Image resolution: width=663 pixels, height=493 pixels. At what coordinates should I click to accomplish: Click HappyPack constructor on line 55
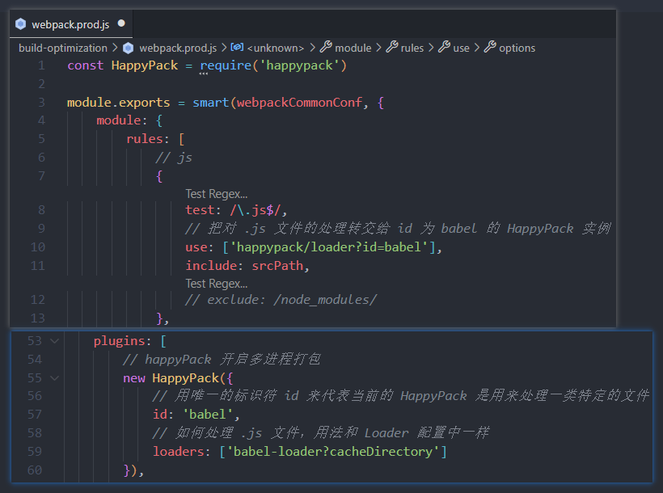186,378
